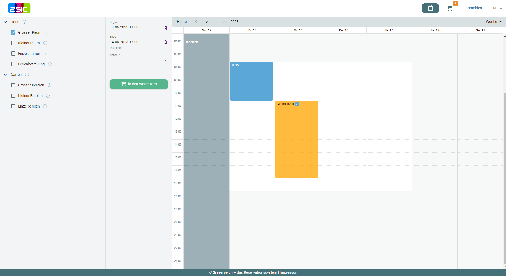The width and height of the screenshot is (506, 276).
Task: Check the Einzelbereich checkbox
Action: [13, 106]
